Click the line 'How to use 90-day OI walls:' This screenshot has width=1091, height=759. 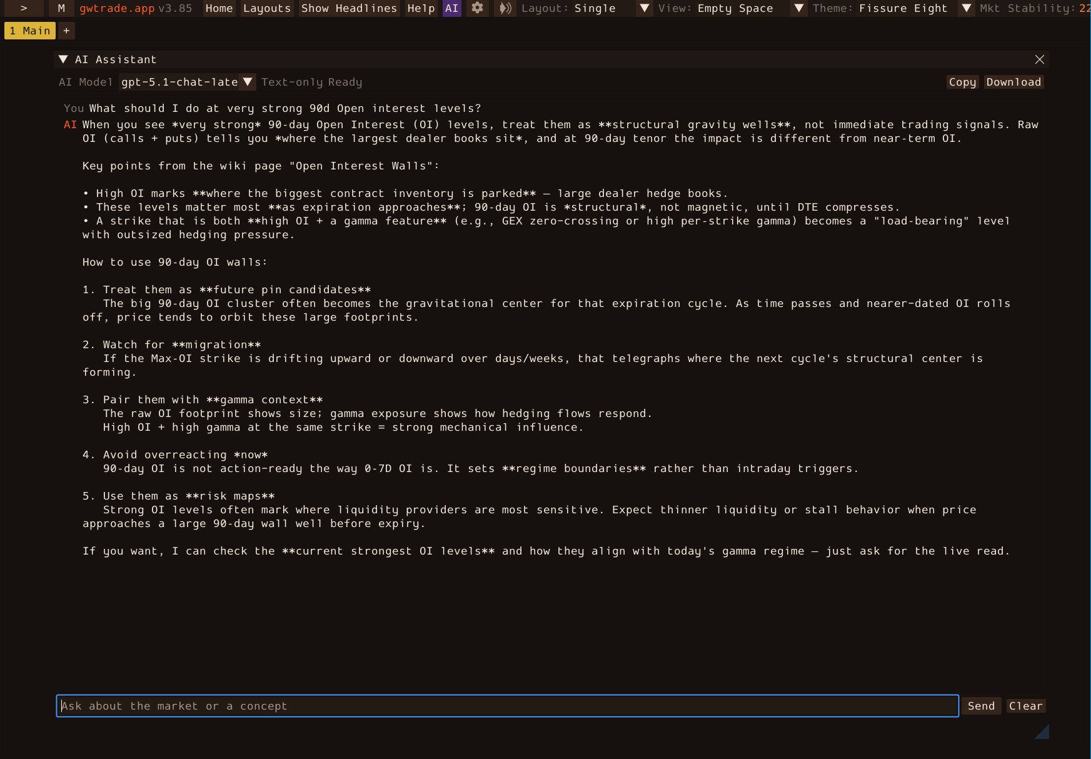pos(174,262)
